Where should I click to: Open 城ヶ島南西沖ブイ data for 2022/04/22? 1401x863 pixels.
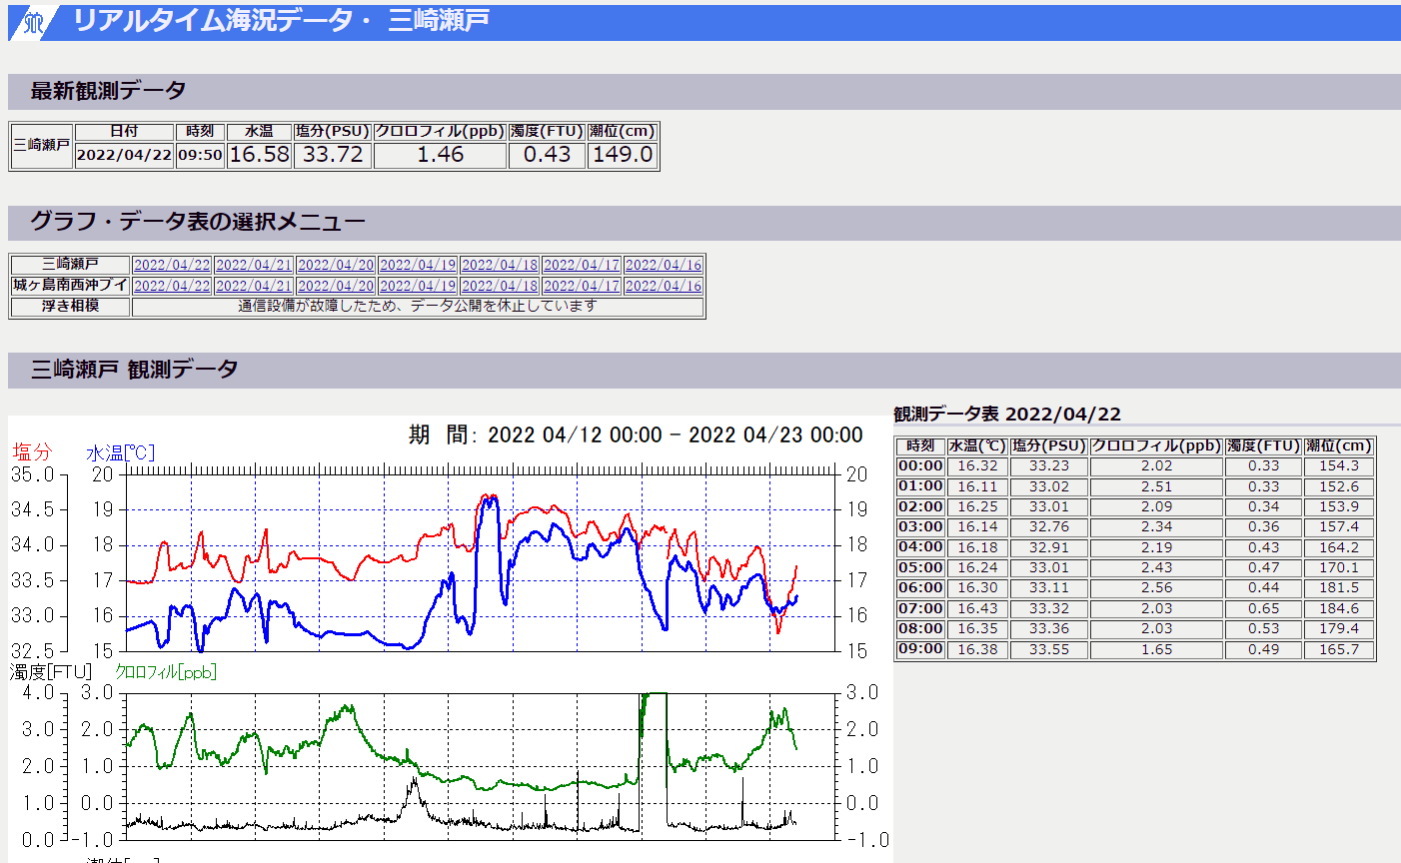click(172, 286)
